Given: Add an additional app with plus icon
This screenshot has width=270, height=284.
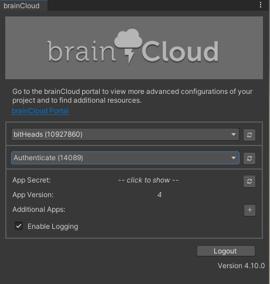Looking at the screenshot, I should [x=249, y=210].
